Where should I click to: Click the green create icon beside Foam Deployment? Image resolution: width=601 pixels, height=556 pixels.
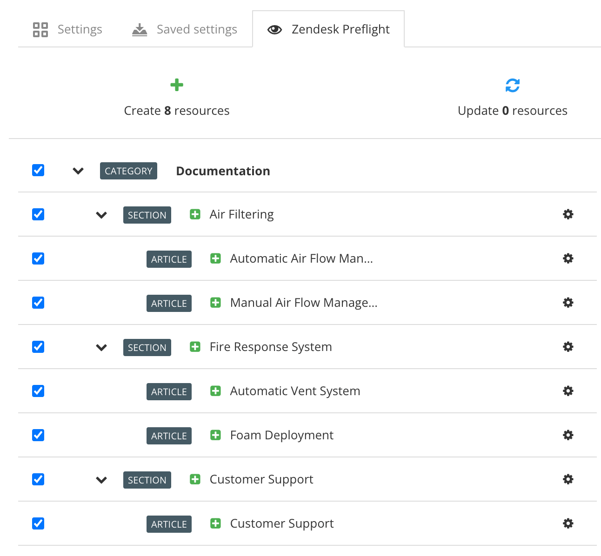pos(215,435)
